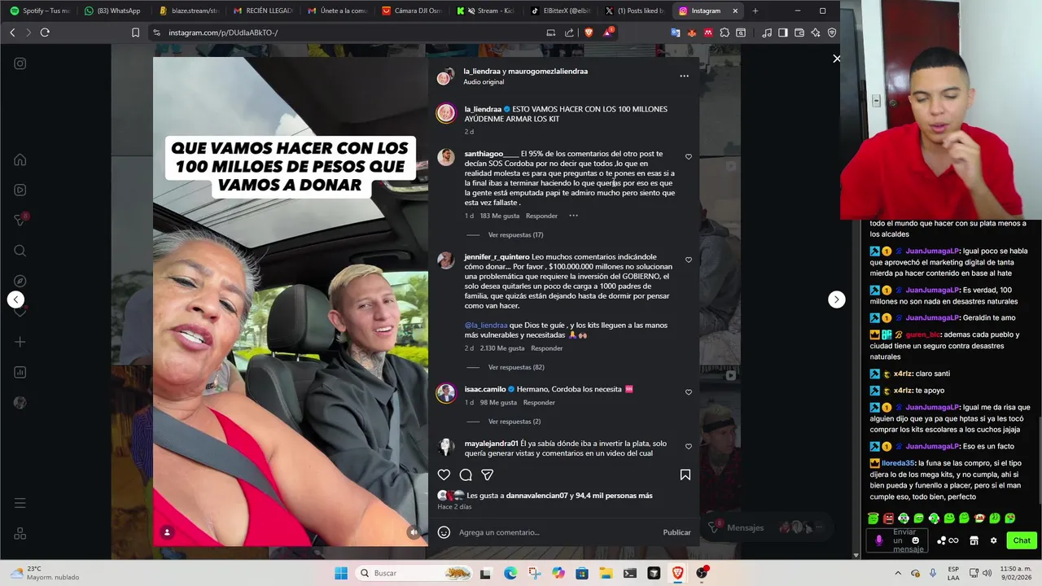Open the Brave Wallet icon
This screenshot has height=586, width=1042.
tap(799, 33)
